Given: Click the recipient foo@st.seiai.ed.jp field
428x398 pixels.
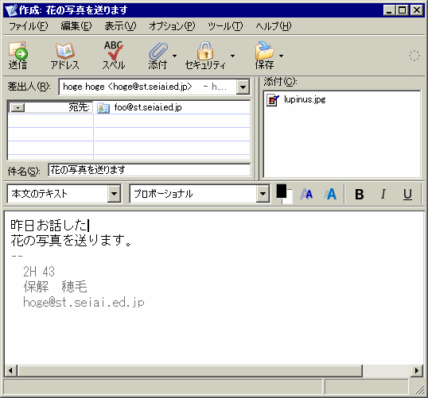Looking at the screenshot, I should coord(172,107).
